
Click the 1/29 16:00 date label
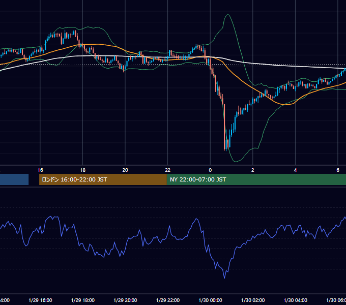(40, 300)
